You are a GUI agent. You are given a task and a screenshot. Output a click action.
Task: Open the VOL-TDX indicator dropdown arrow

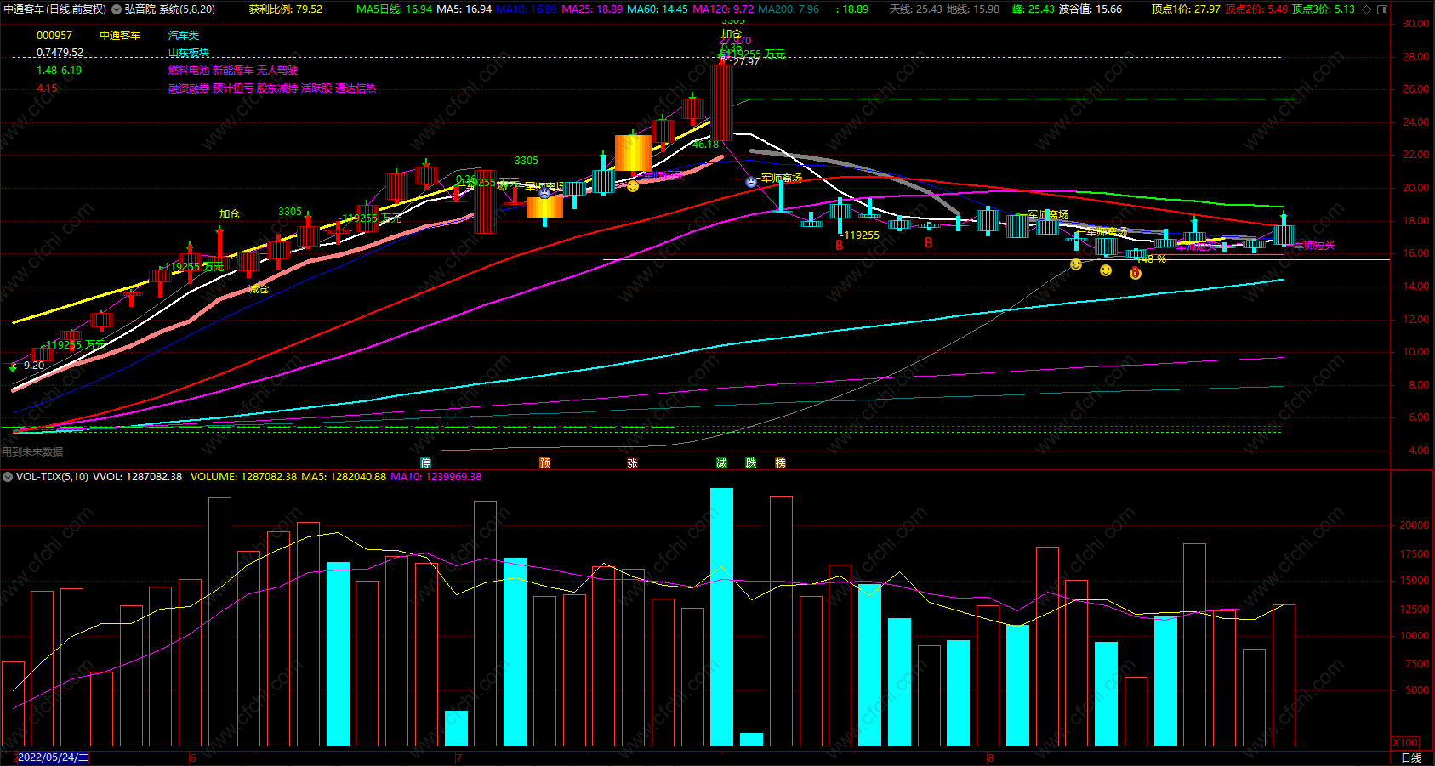(x=8, y=477)
